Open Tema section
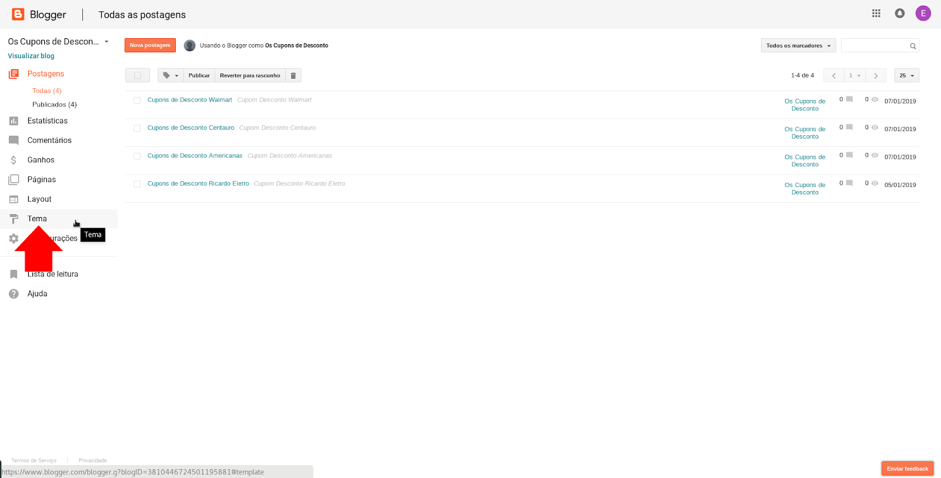Viewport: 941px width, 478px height. coord(37,219)
